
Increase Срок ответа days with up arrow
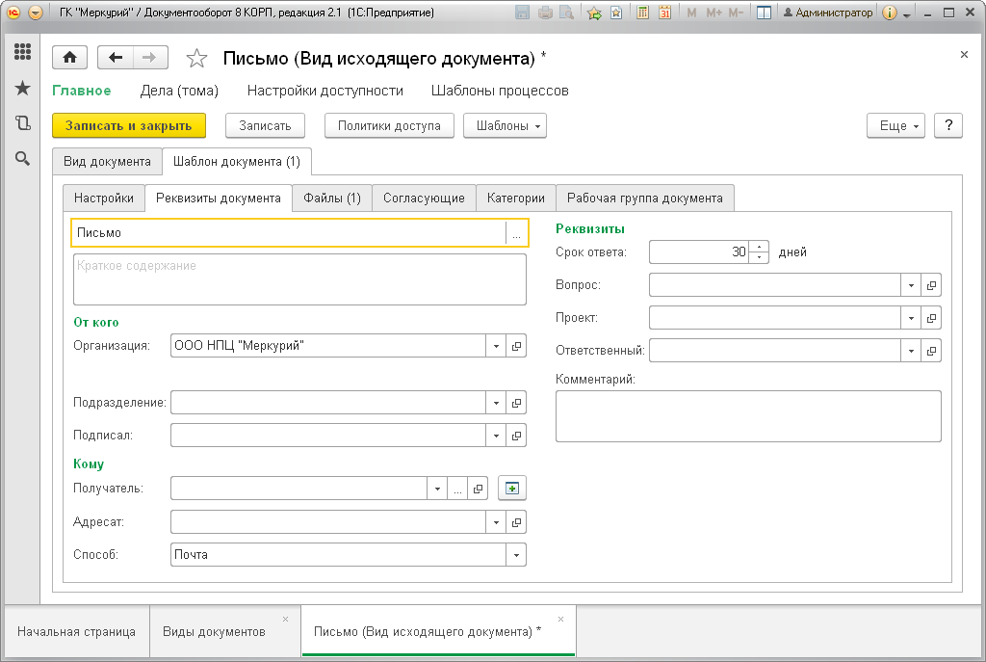760,247
